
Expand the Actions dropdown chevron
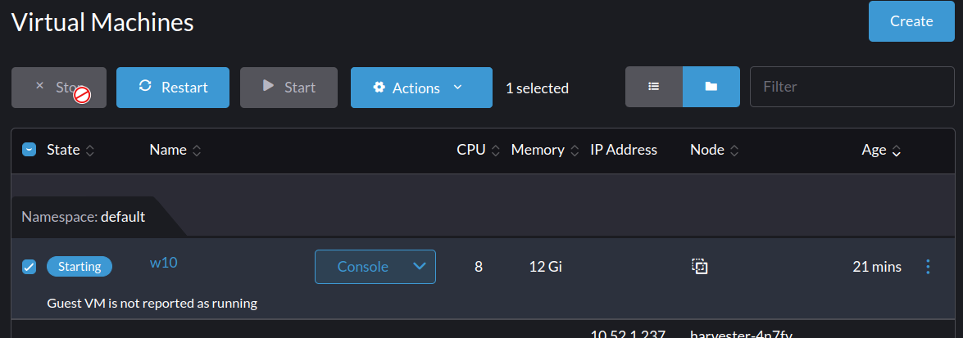[x=457, y=87]
